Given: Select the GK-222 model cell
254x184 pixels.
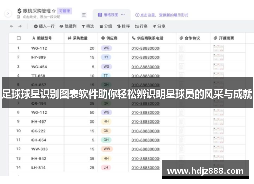Looking at the screenshot, I should tap(39, 131).
